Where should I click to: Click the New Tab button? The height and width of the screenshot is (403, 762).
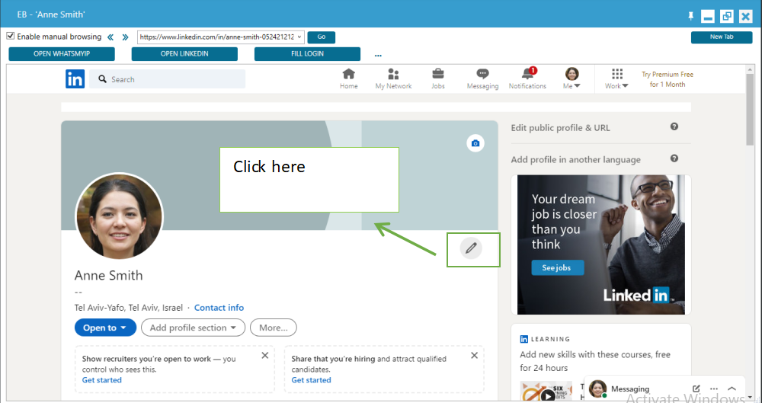722,37
